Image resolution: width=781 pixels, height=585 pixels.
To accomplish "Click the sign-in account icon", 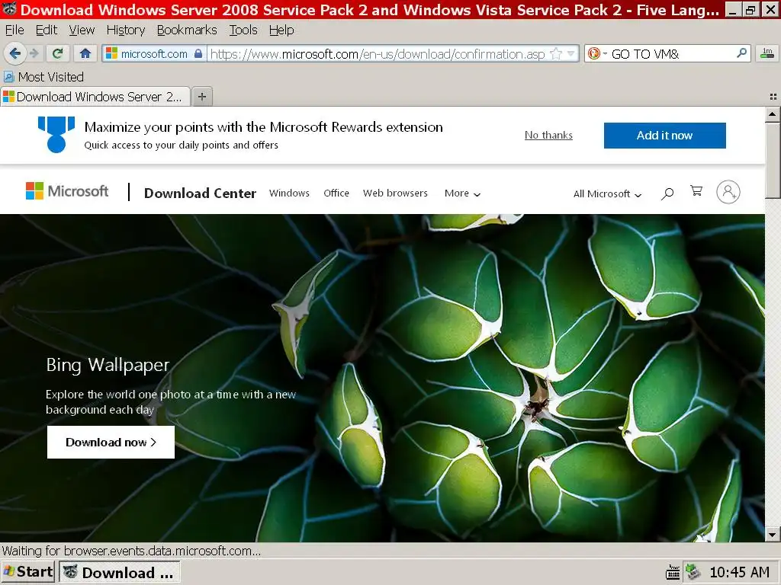I will click(x=728, y=192).
